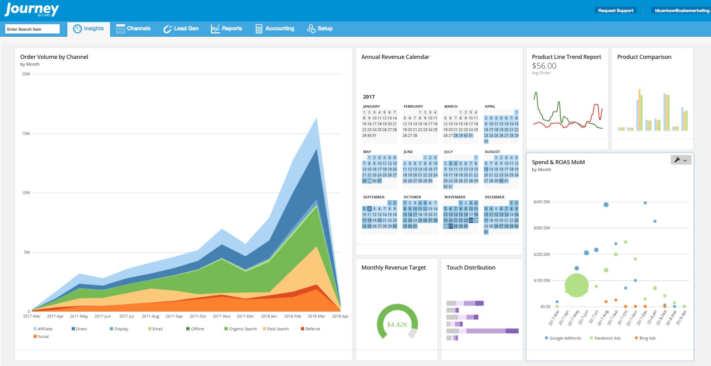
Task: Open the user account email menu
Action: (x=682, y=10)
